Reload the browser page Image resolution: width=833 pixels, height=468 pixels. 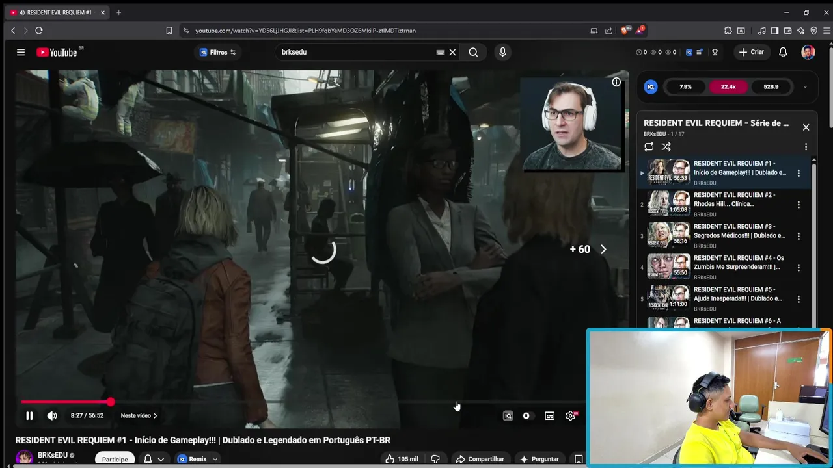click(x=39, y=31)
